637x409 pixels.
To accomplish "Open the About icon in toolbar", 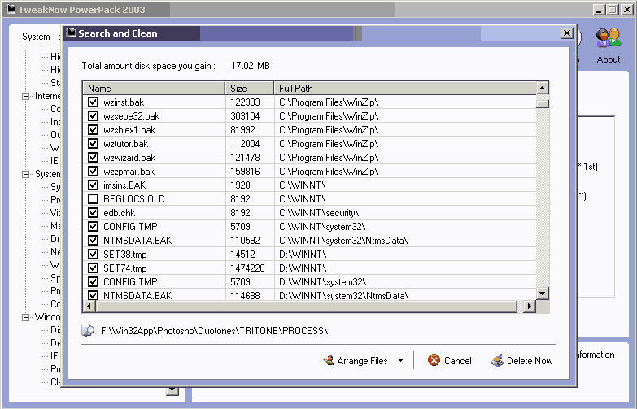I will pyautogui.click(x=607, y=39).
